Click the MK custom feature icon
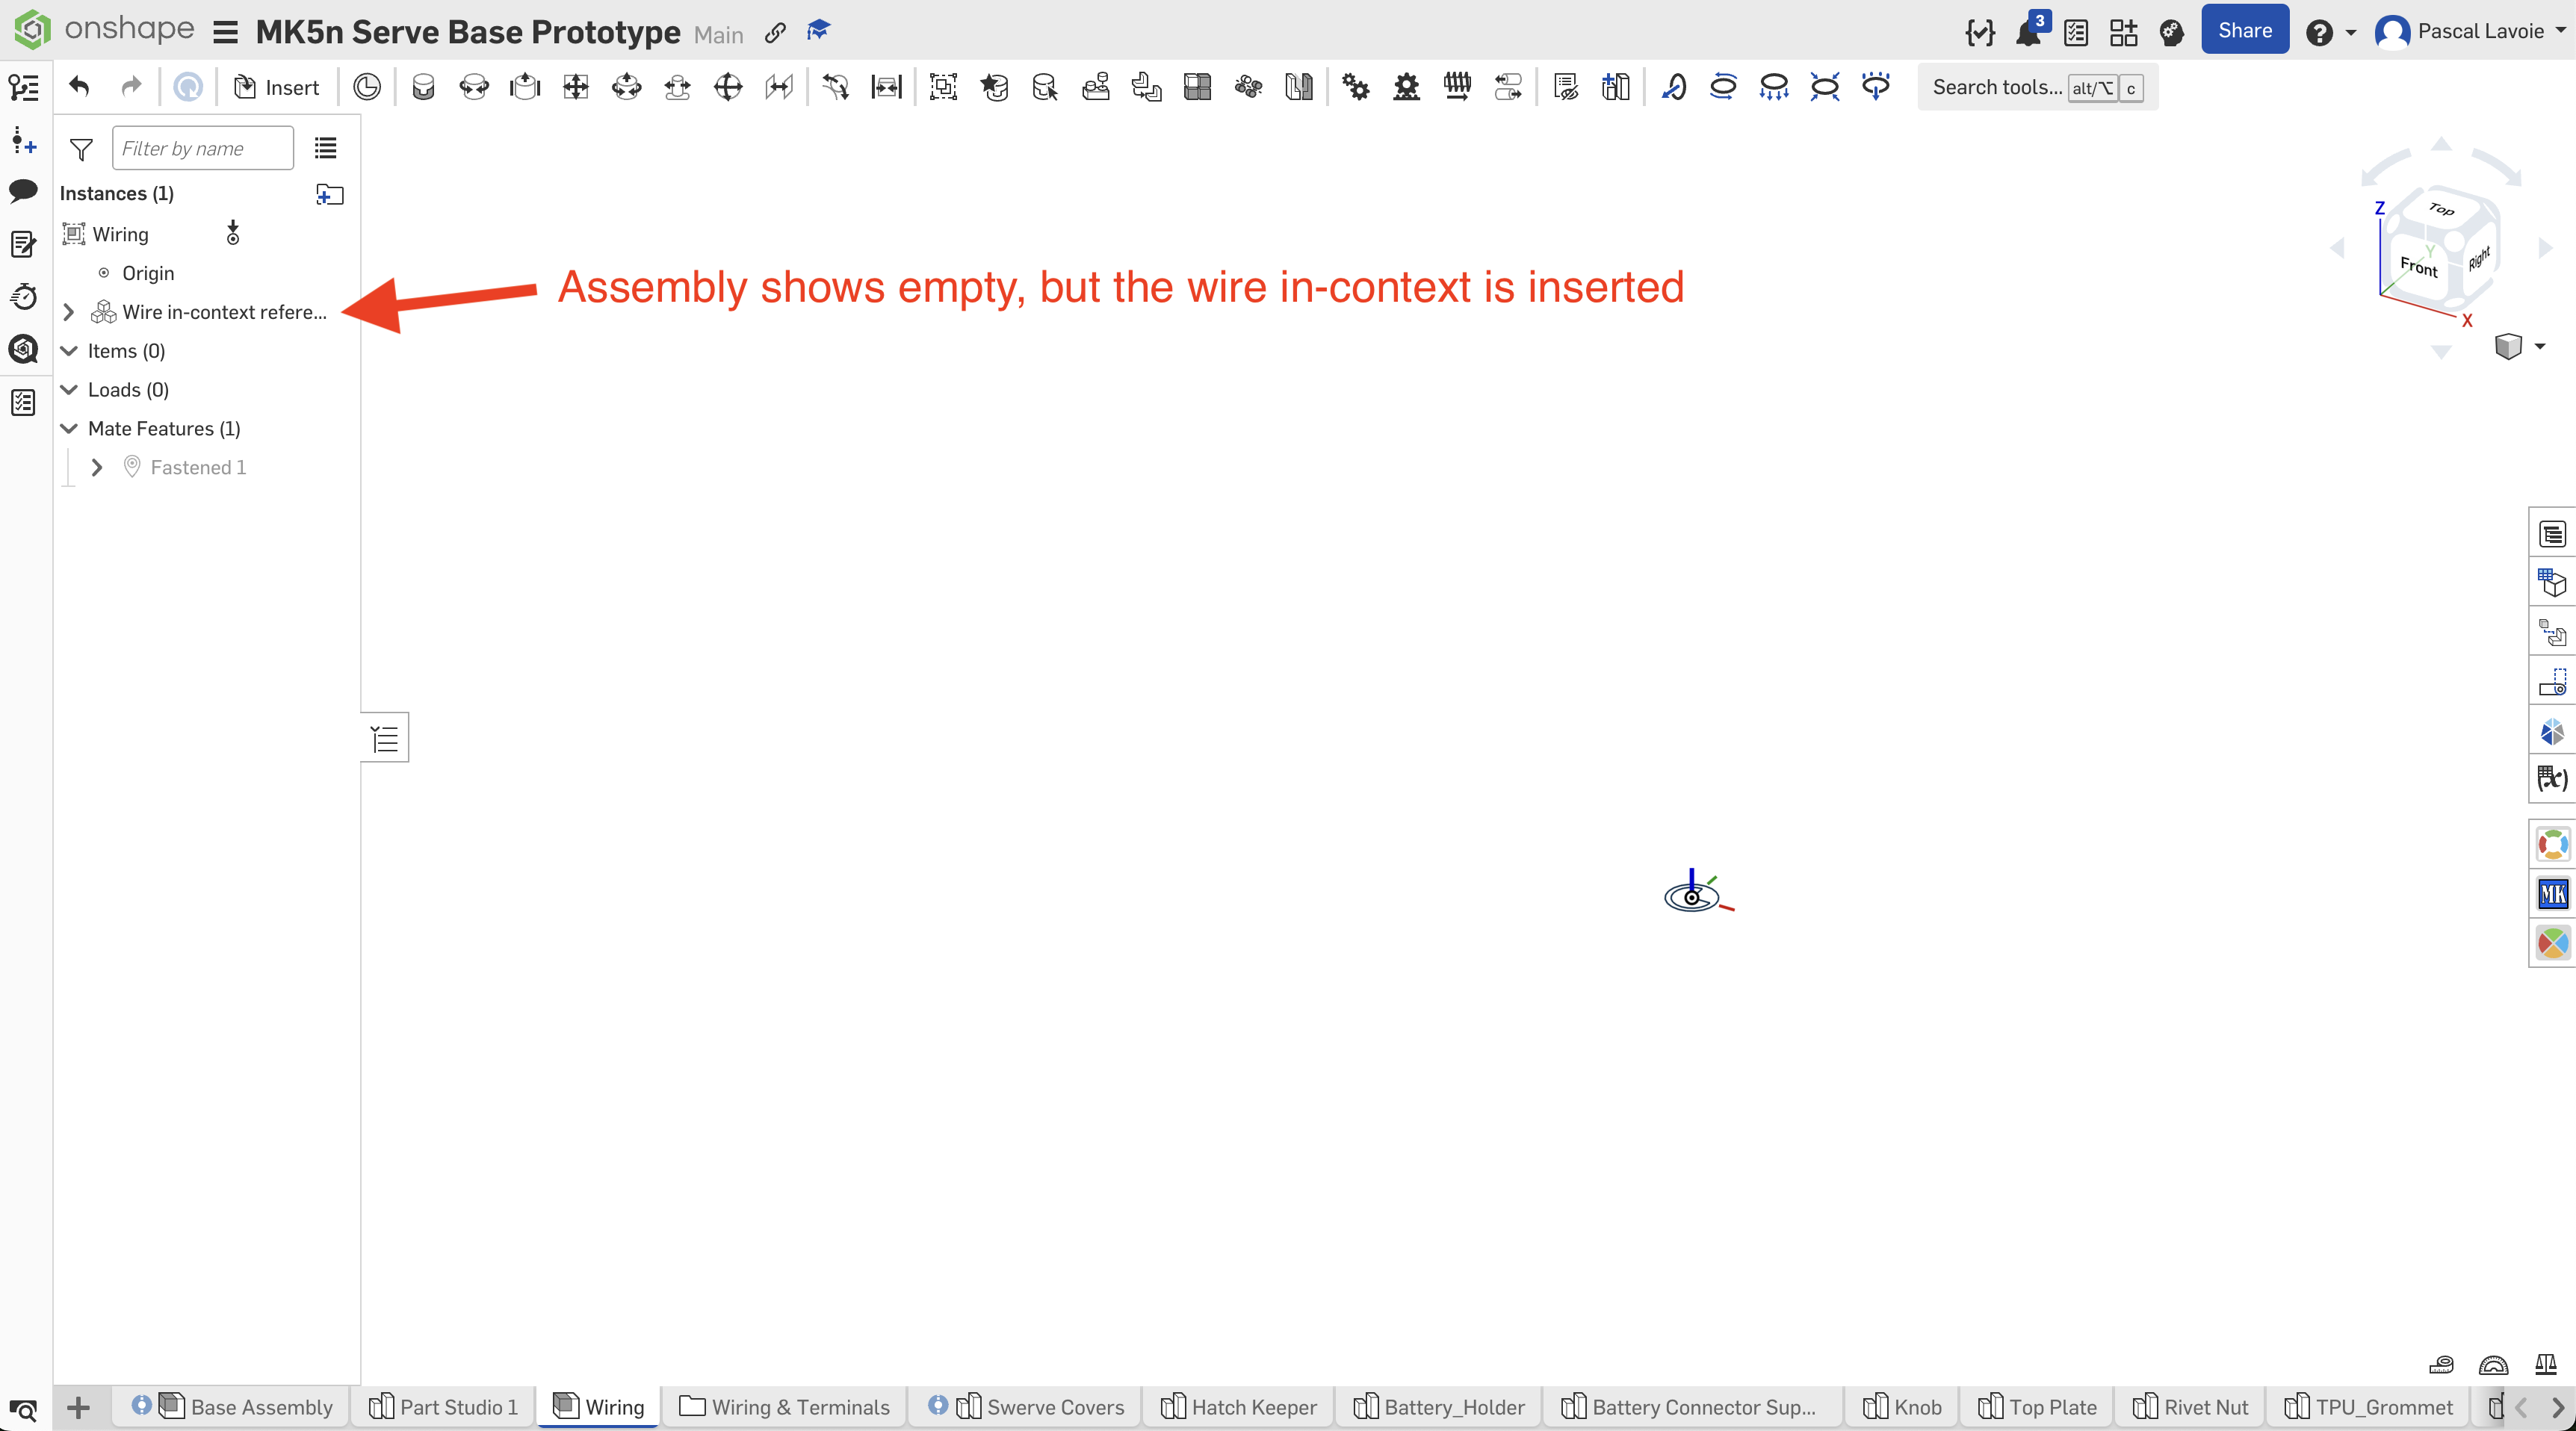Image resolution: width=2576 pixels, height=1431 pixels. pos(2552,894)
